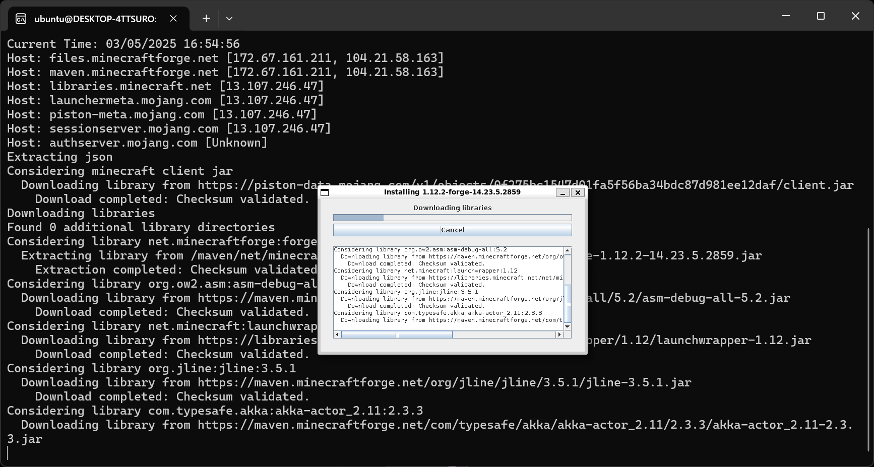Viewport: 874px width, 467px height.
Task: Click 'Host: authserver.mojang.com [Unknown]' line
Action: click(x=137, y=143)
